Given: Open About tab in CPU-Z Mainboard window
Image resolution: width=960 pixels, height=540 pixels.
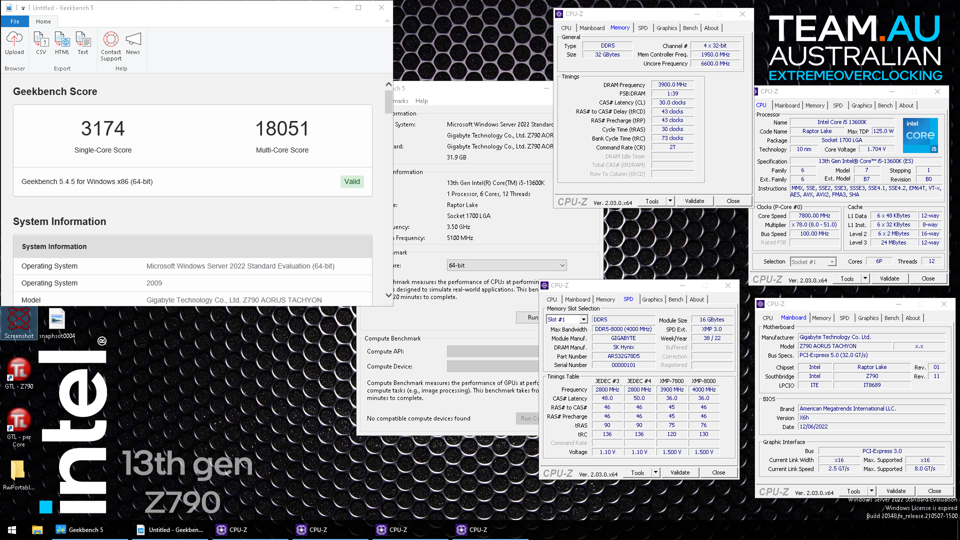Looking at the screenshot, I should click(912, 318).
